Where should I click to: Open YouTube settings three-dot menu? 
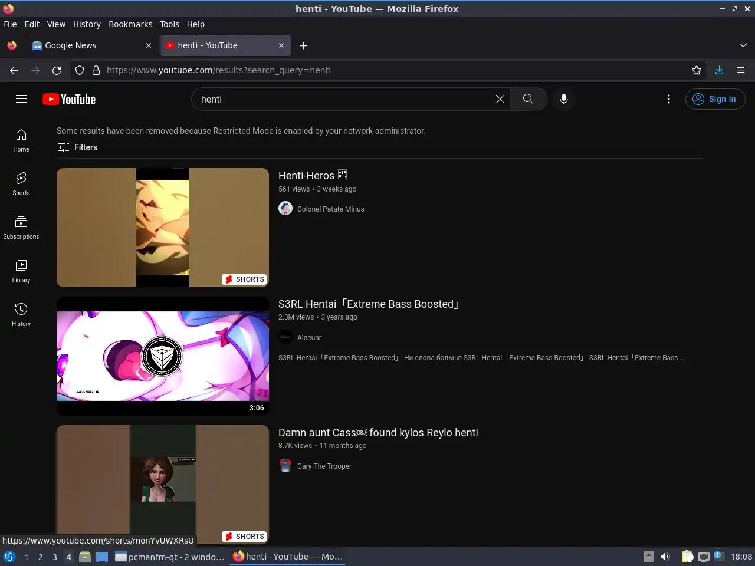[669, 99]
